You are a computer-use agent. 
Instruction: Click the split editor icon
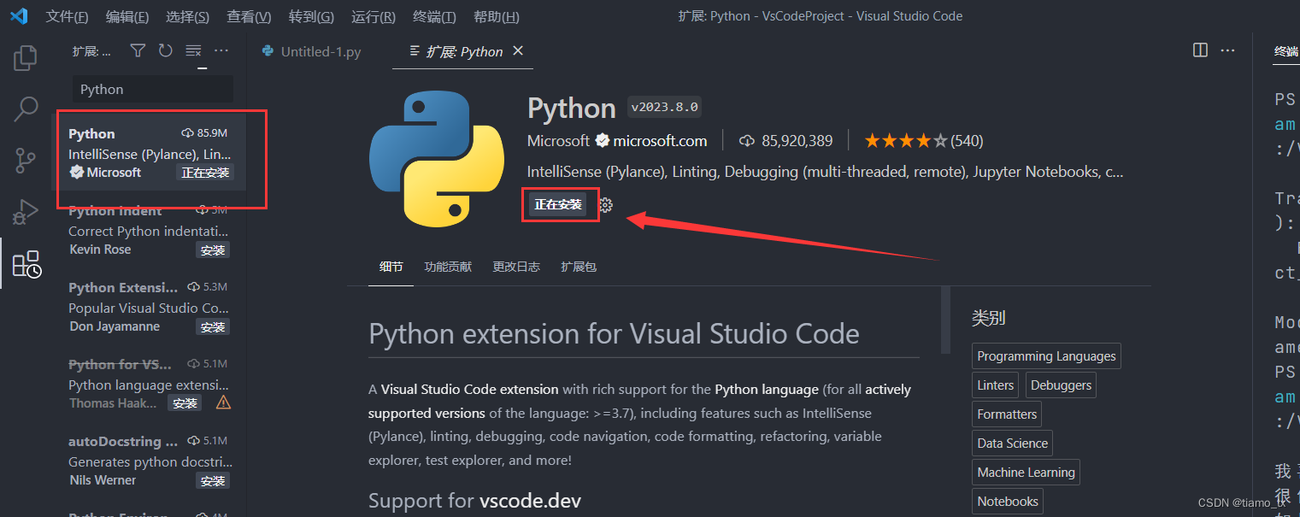tap(1200, 50)
